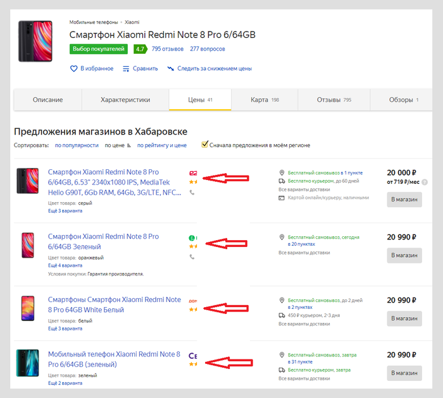The image size is (443, 398).
Task: Click Следить за снижением цены link
Action: 215,68
